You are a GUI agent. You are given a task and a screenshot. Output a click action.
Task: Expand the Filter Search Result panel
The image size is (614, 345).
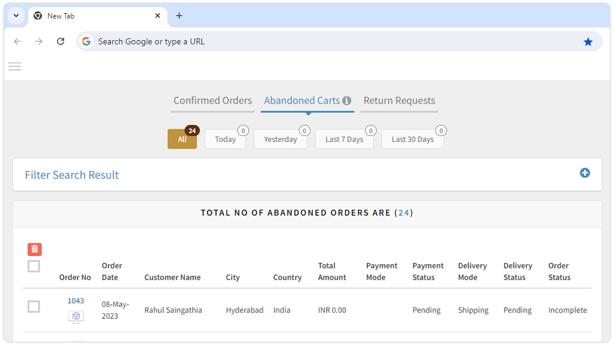coord(585,173)
